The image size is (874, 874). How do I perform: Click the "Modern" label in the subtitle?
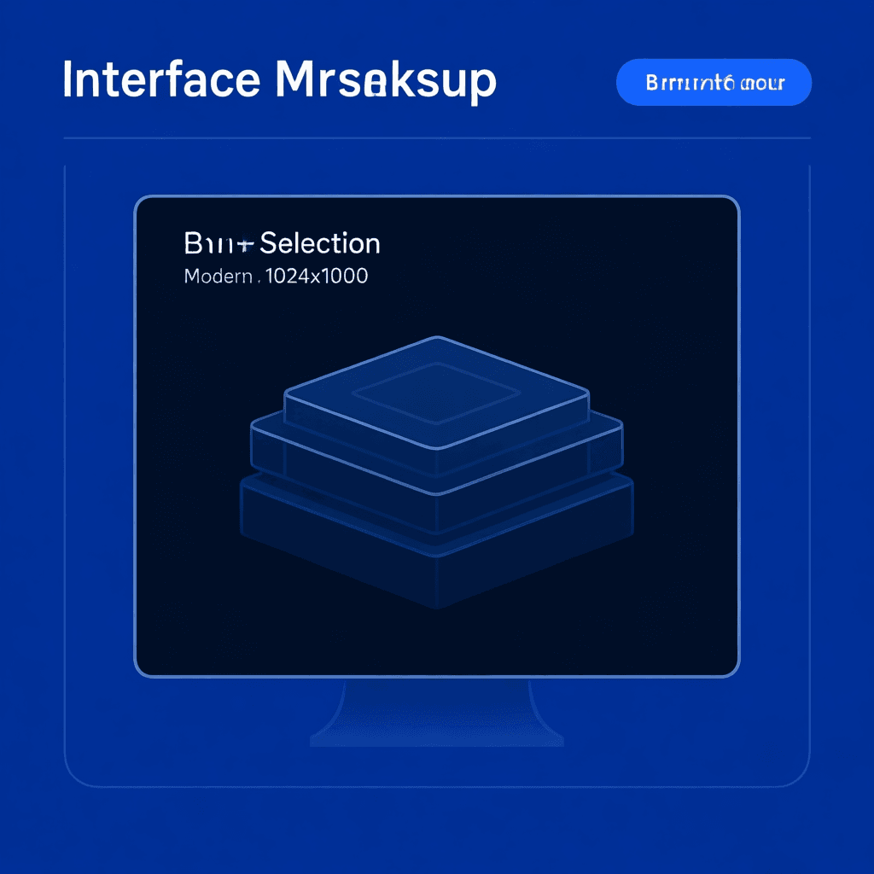pyautogui.click(x=218, y=277)
